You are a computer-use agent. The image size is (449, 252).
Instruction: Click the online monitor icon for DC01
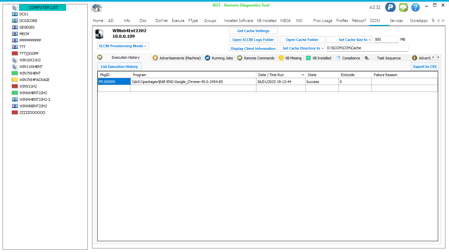[15, 14]
